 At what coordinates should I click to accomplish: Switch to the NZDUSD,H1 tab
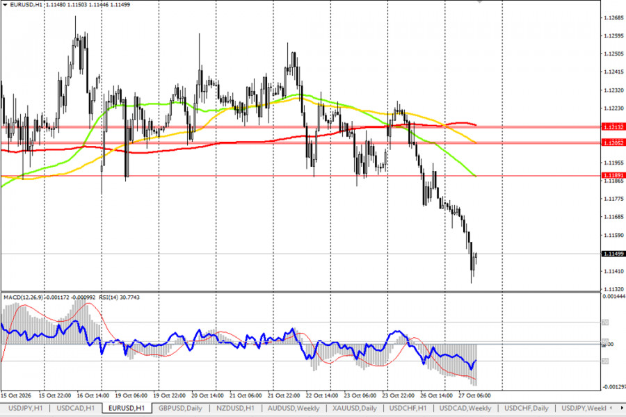[235, 408]
